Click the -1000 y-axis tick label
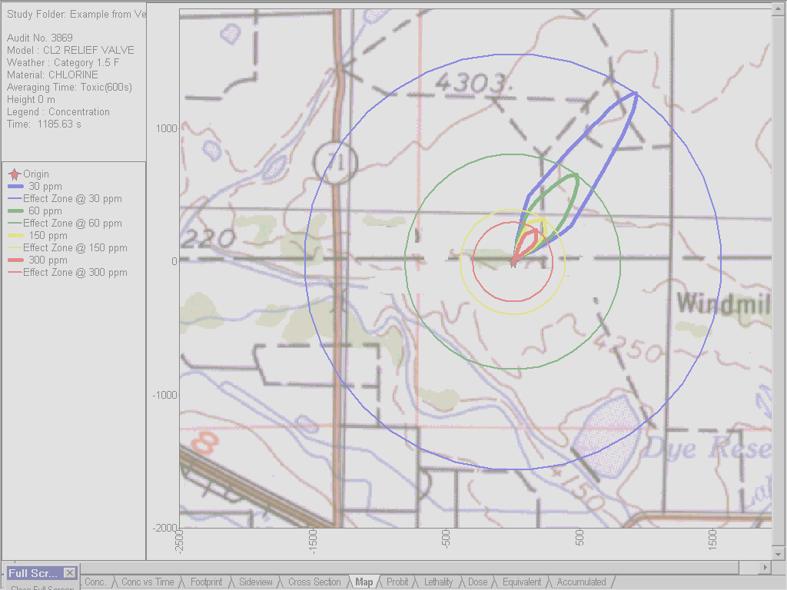Screen dimensions: 787x590 (165, 396)
